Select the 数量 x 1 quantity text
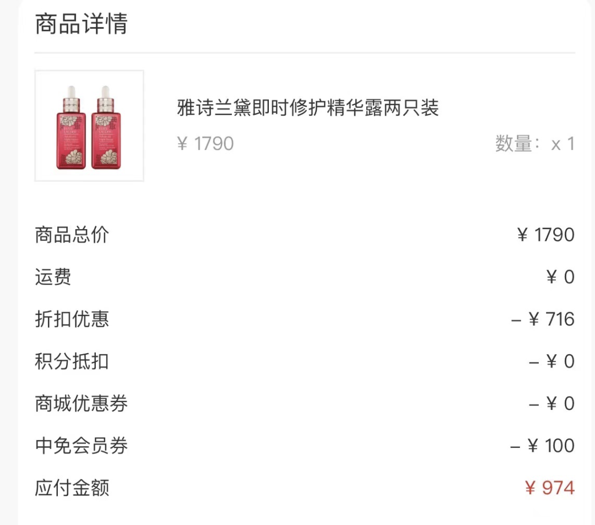The width and height of the screenshot is (595, 525). pos(534,144)
